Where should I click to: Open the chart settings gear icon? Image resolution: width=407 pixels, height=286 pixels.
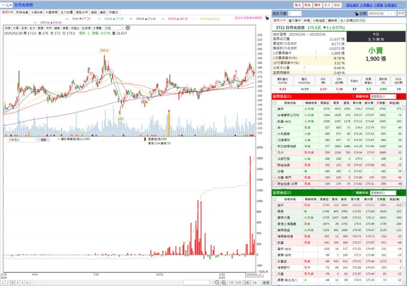tap(128, 27)
